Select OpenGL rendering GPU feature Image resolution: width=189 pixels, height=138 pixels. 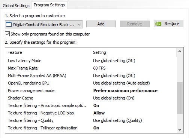[x=28, y=83]
